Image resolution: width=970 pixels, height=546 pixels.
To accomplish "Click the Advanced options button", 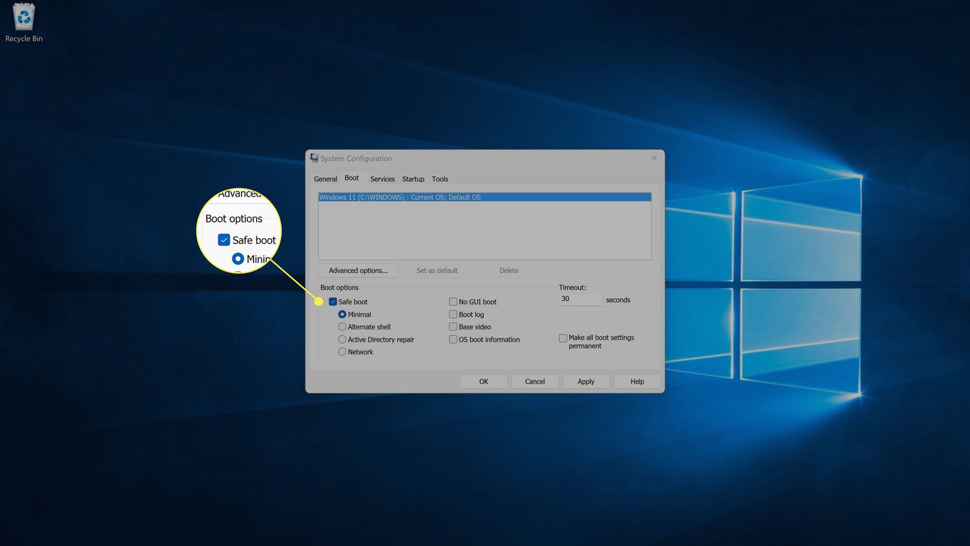I will 358,270.
